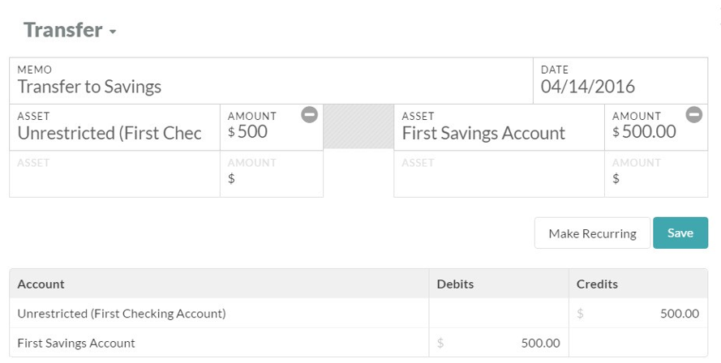Remove the First Savings Account asset row
This screenshot has width=721, height=363.
[x=694, y=114]
